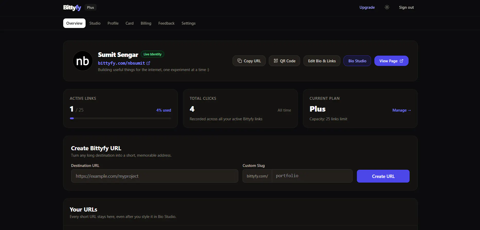Click the Your URLs heading

[83, 209]
